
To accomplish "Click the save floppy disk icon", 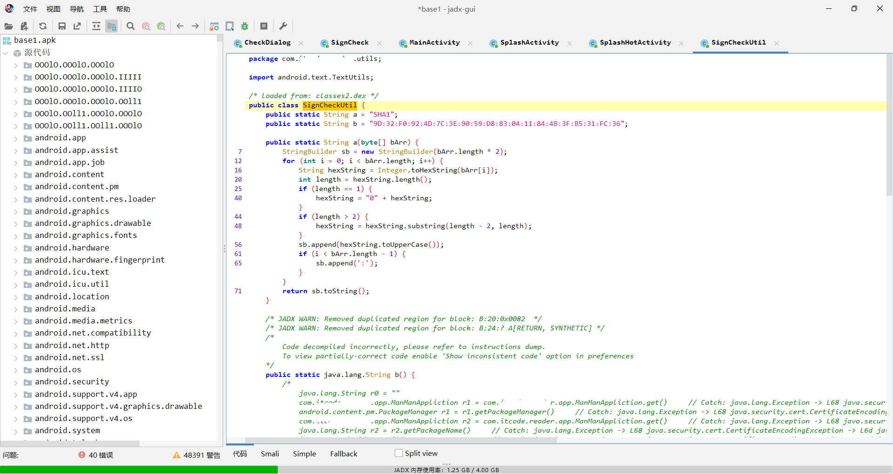I will 62,26.
